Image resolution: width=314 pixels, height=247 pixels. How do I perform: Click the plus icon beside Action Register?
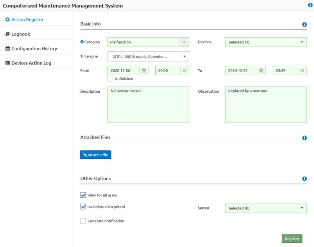point(7,20)
